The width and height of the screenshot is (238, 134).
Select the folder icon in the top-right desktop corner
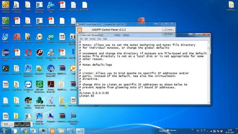[231, 6]
